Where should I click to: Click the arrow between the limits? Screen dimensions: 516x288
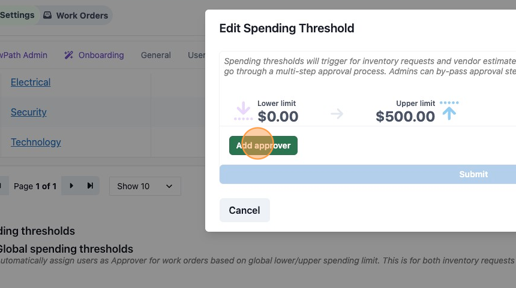337,114
